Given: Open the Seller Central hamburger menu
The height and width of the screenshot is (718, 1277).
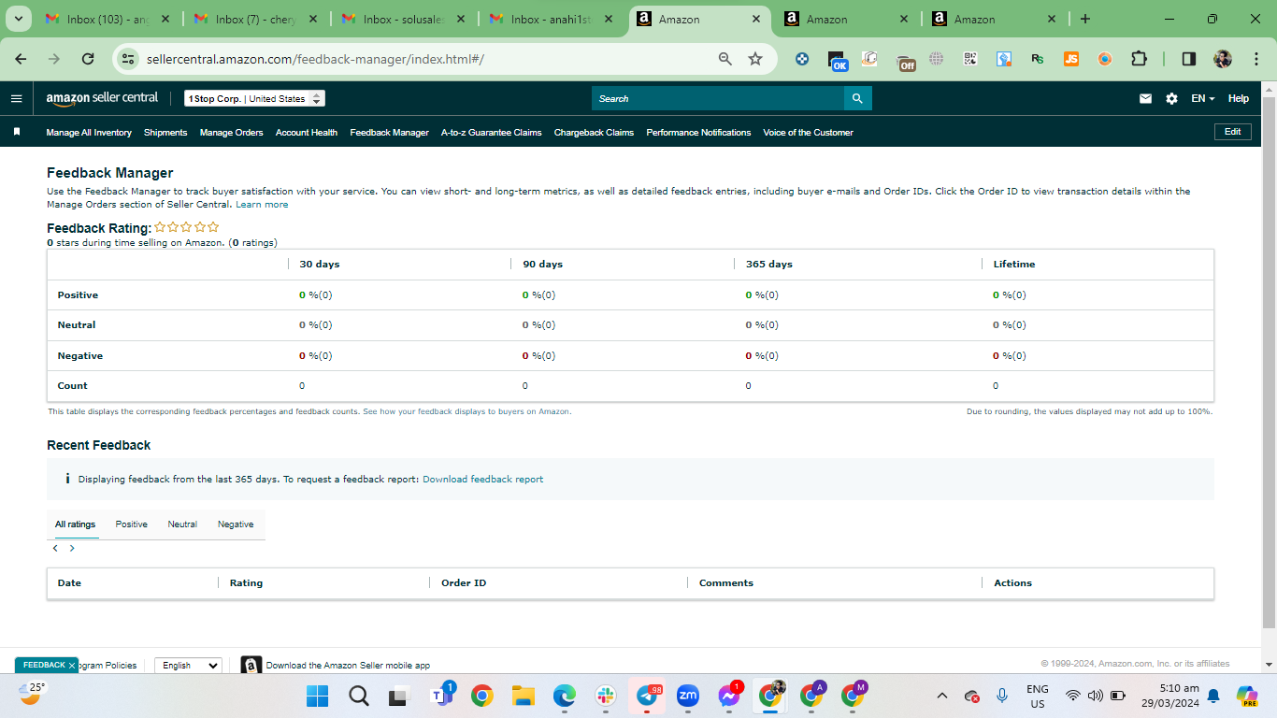Looking at the screenshot, I should click(16, 98).
